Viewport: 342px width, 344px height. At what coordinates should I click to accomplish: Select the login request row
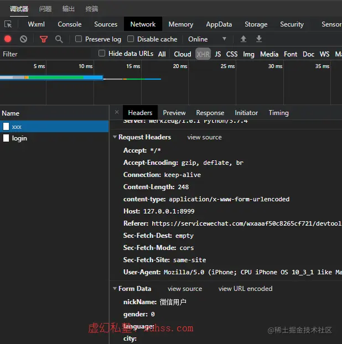click(54, 138)
